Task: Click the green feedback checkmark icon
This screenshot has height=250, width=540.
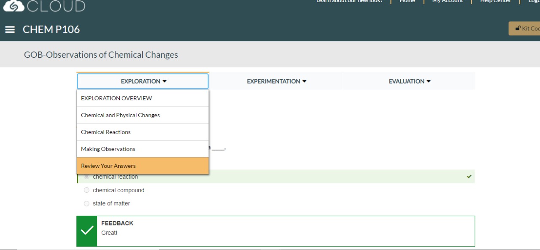Action: [x=87, y=231]
